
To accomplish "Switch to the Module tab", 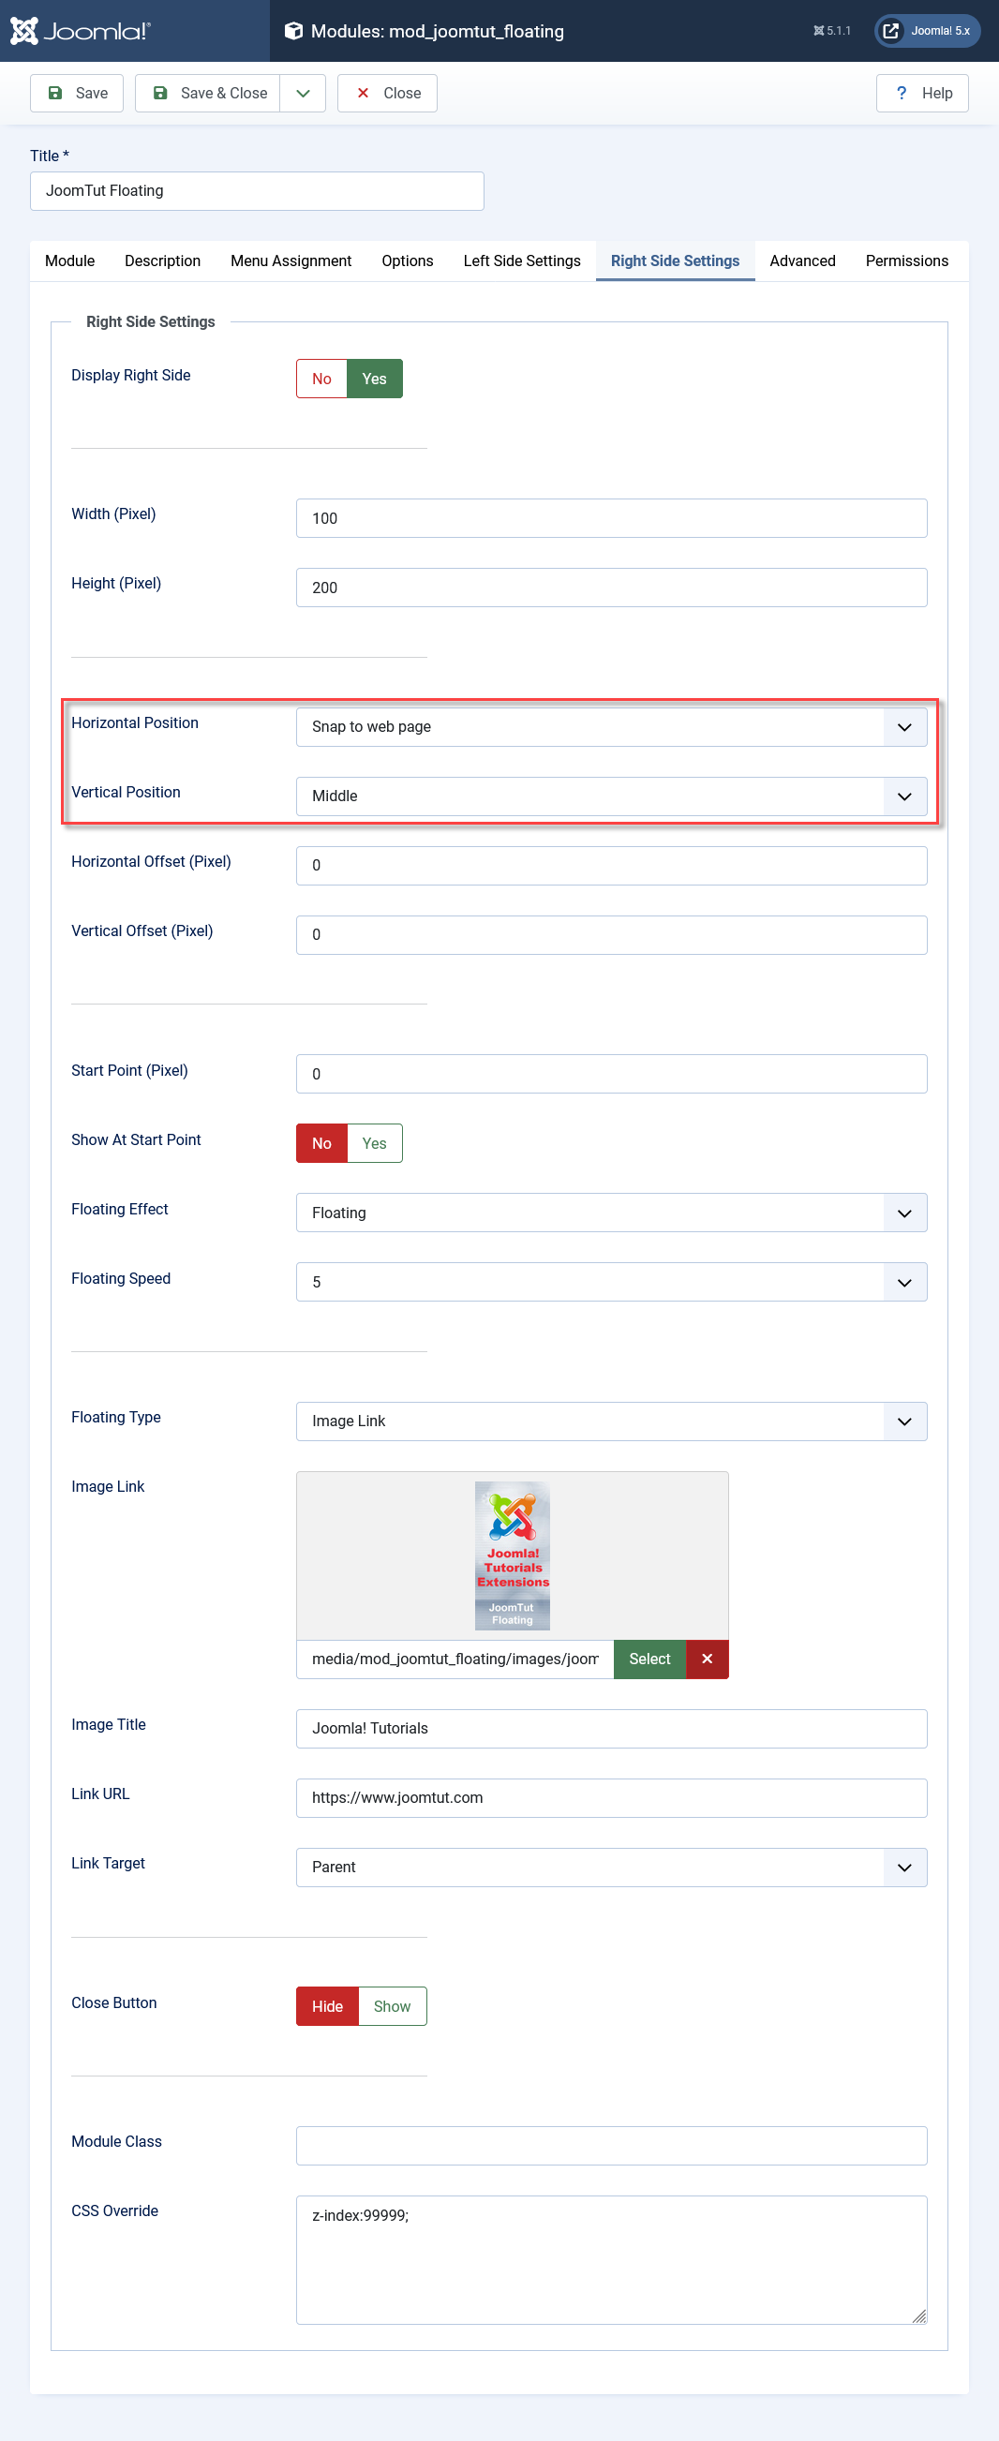I will point(70,260).
